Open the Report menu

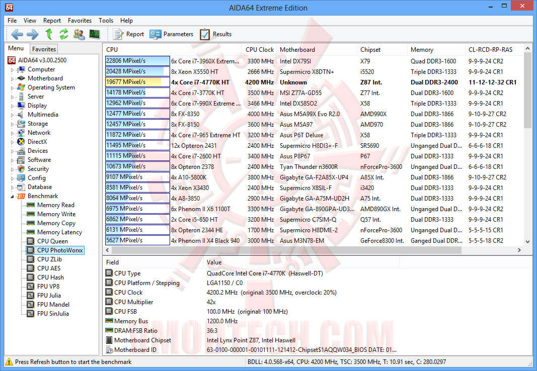click(52, 21)
